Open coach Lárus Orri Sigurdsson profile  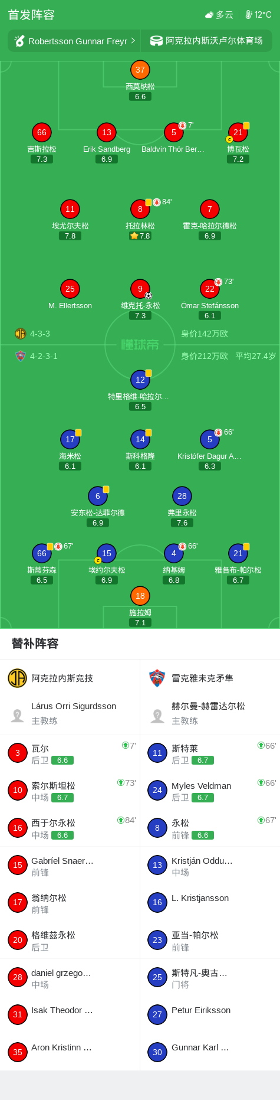pos(70,713)
